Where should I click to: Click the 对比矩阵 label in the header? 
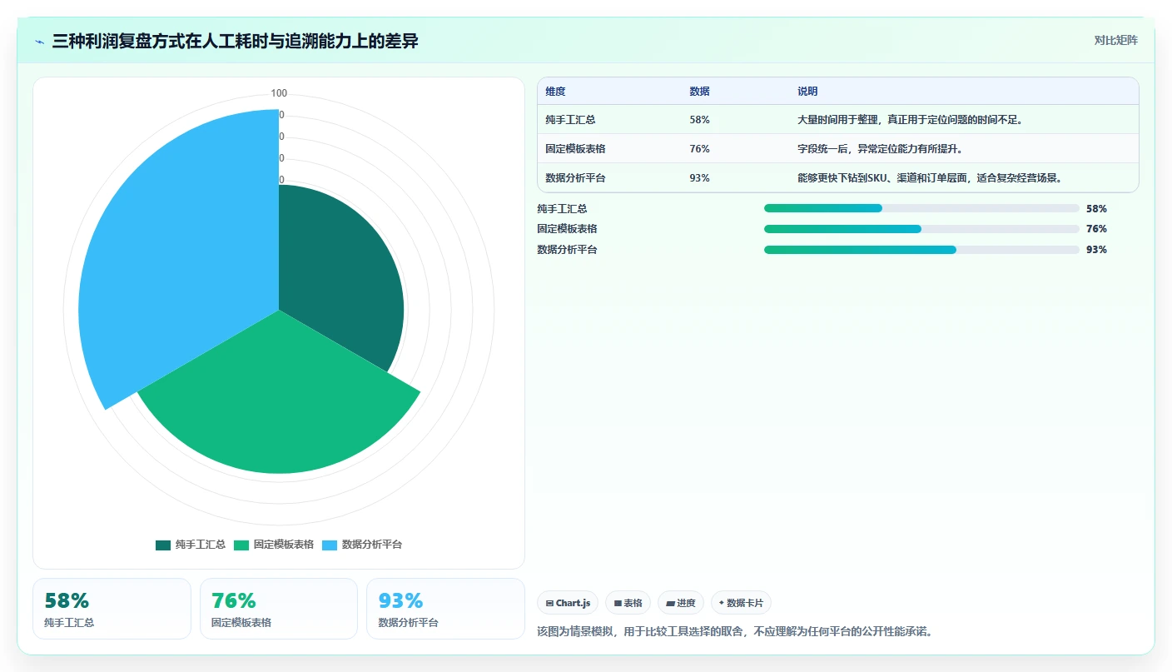tap(1115, 40)
